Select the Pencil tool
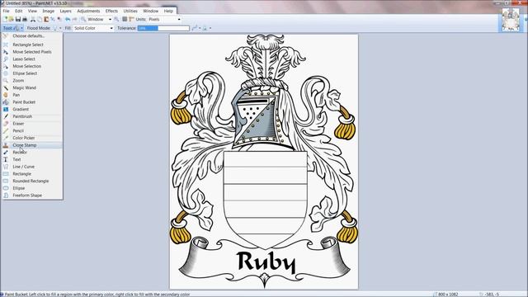528x297 pixels. pos(32,130)
